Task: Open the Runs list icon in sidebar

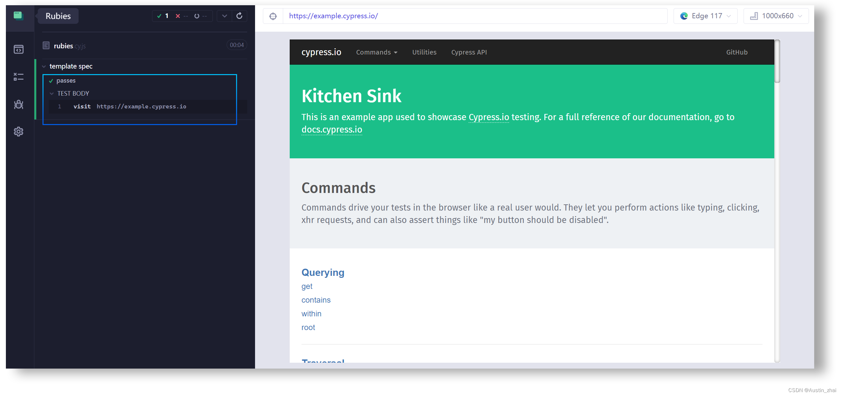Action: click(x=19, y=77)
